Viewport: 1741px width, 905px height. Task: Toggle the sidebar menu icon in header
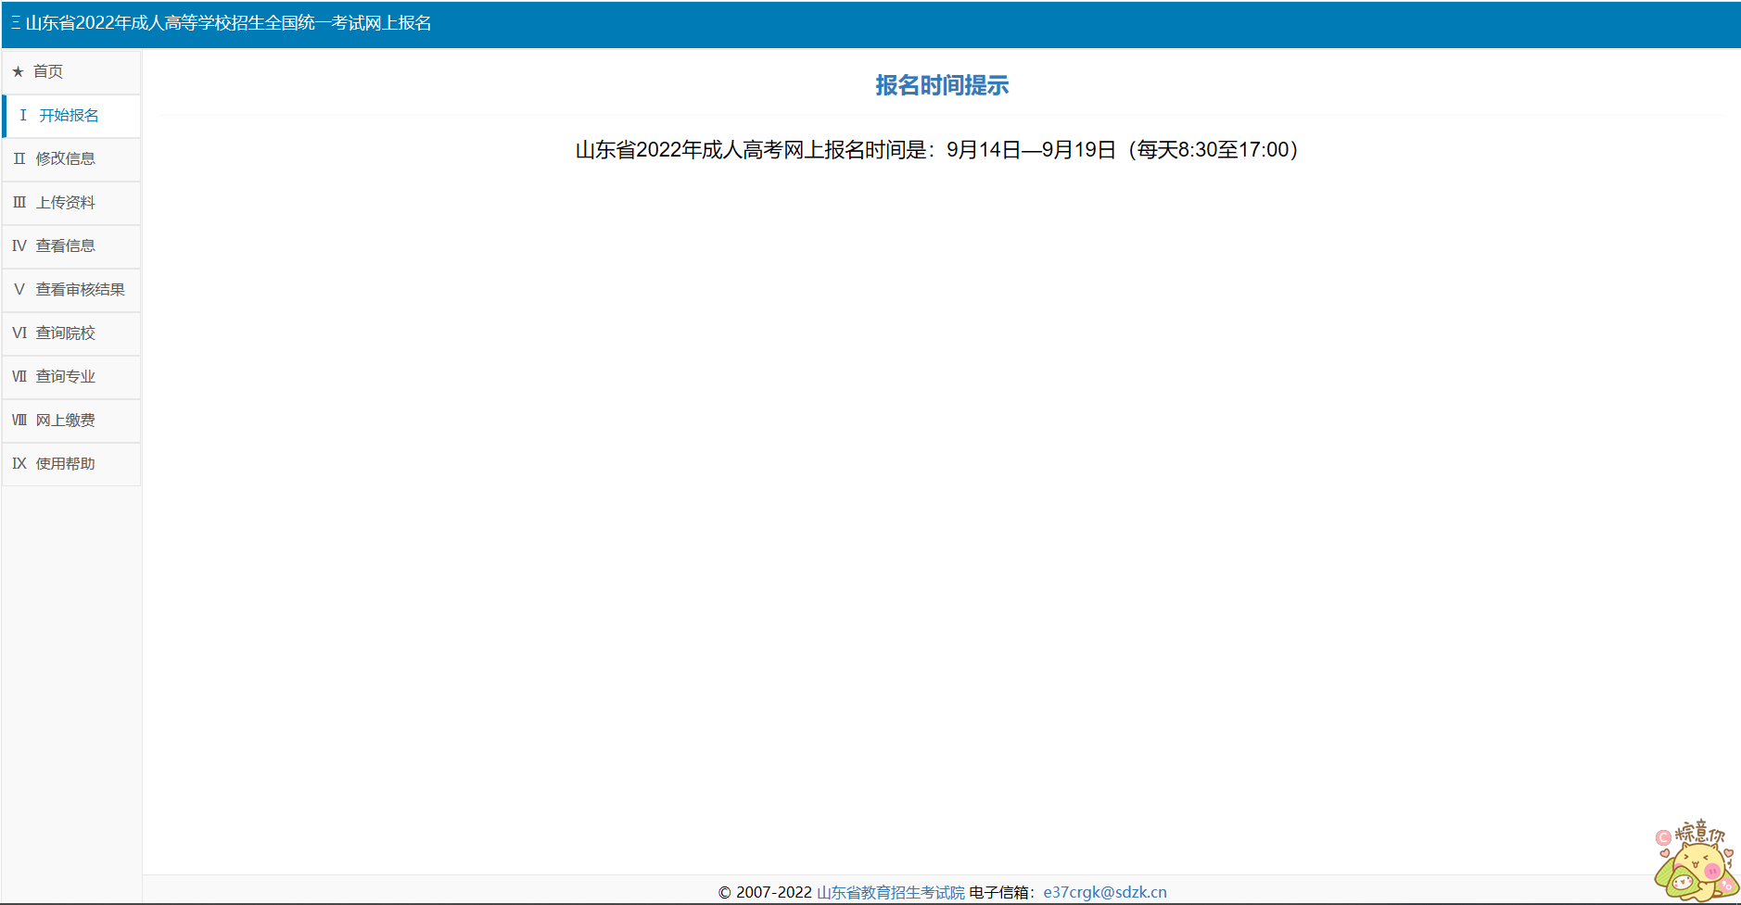(x=16, y=23)
